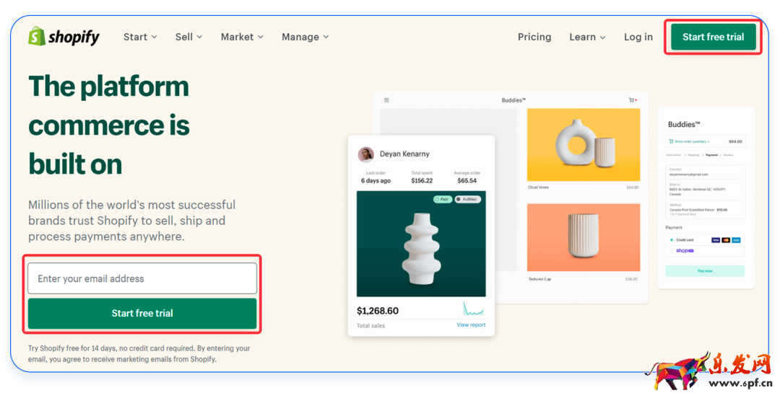Go to the Information checkout step
The width and height of the screenshot is (780, 398).
(674, 155)
